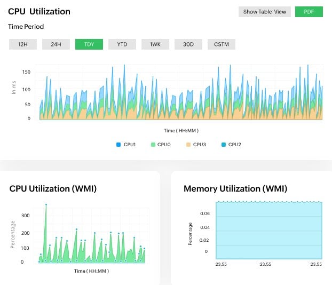The width and height of the screenshot is (332, 285).
Task: Click the Percentage label on the WMI CPU chart
Action: coord(13,234)
